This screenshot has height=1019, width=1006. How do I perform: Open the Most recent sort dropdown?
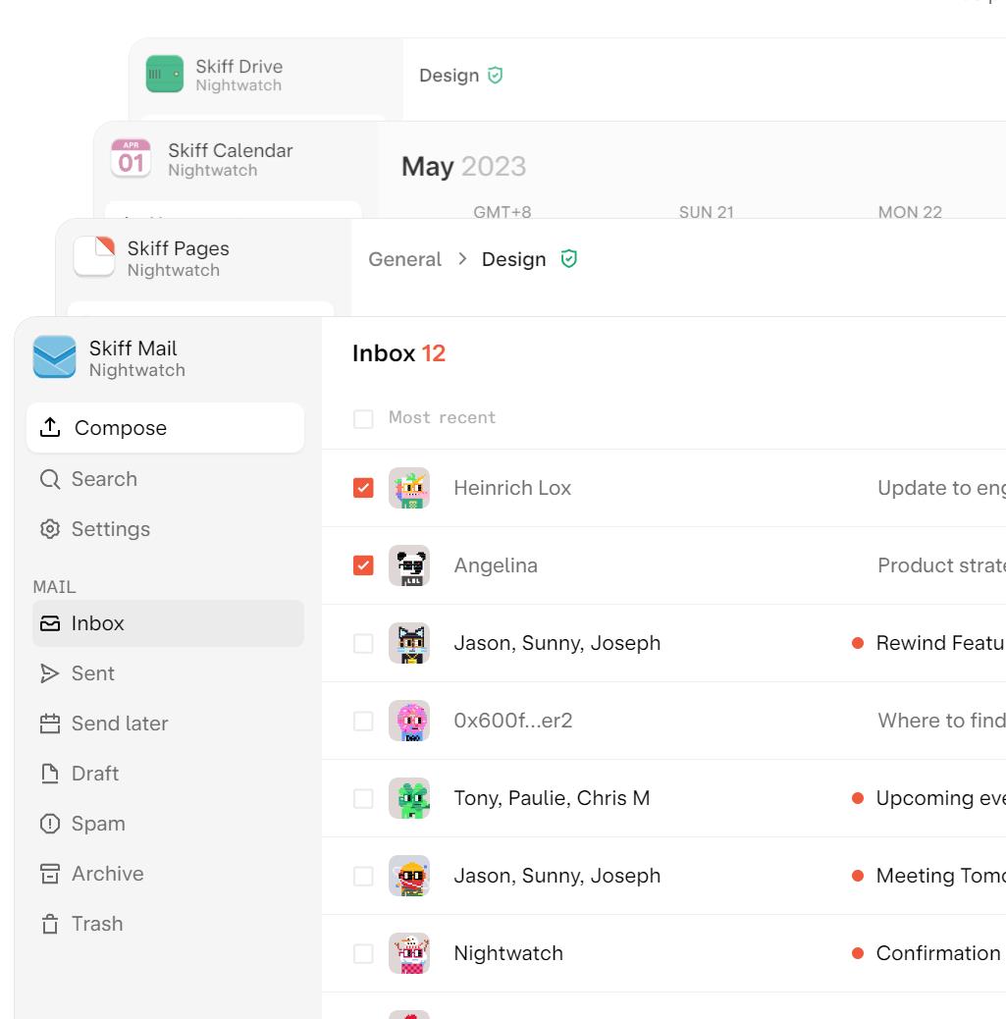pyautogui.click(x=442, y=418)
